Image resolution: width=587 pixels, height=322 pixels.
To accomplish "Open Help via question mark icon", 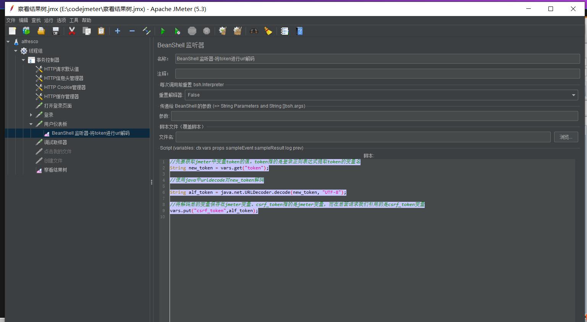I will [x=299, y=31].
